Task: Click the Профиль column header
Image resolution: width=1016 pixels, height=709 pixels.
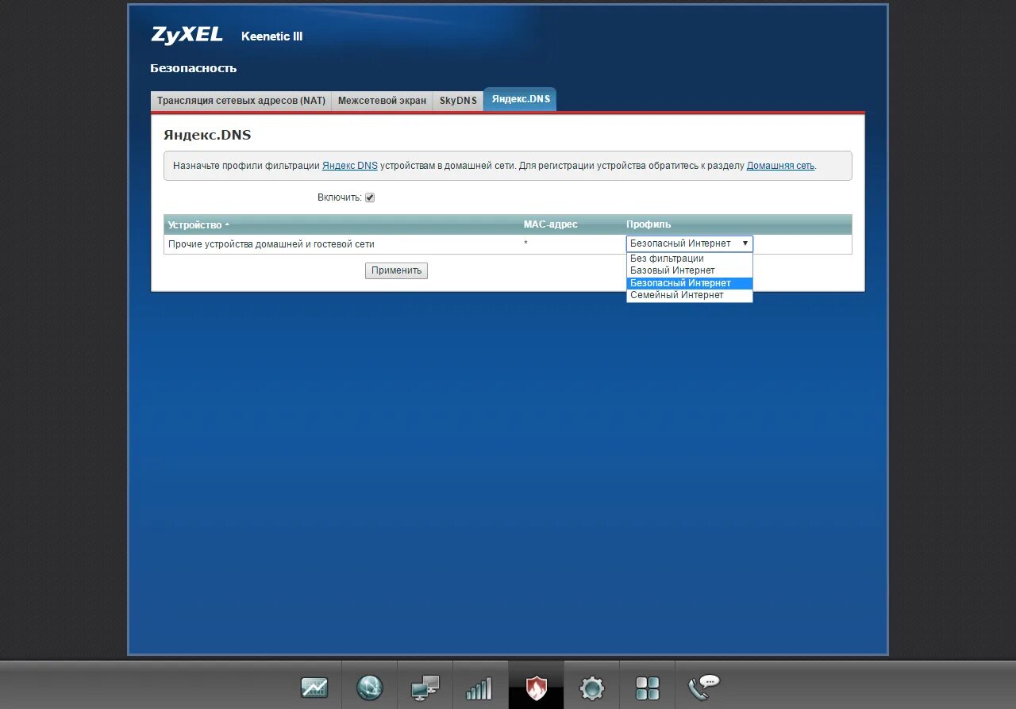Action: pos(648,224)
